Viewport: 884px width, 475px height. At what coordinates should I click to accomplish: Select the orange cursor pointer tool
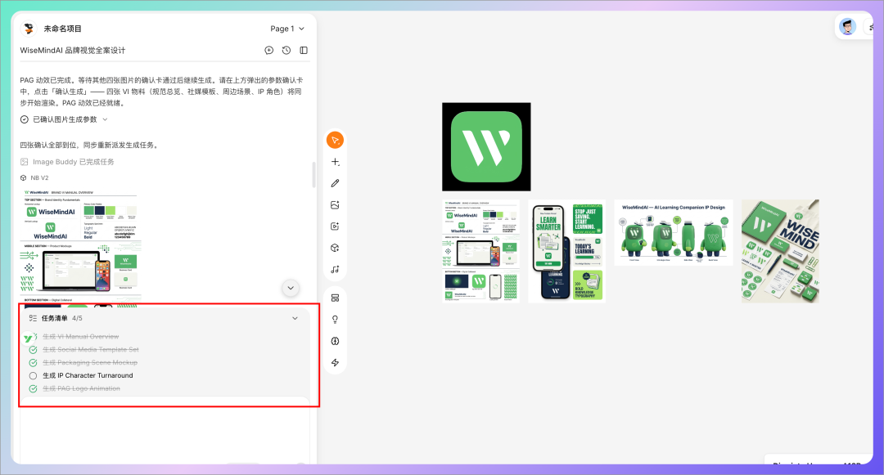pos(335,140)
